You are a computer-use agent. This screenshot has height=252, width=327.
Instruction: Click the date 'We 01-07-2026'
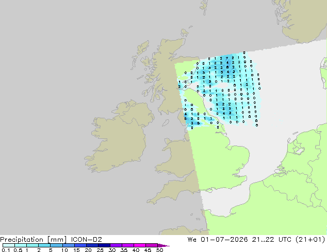[218, 240]
